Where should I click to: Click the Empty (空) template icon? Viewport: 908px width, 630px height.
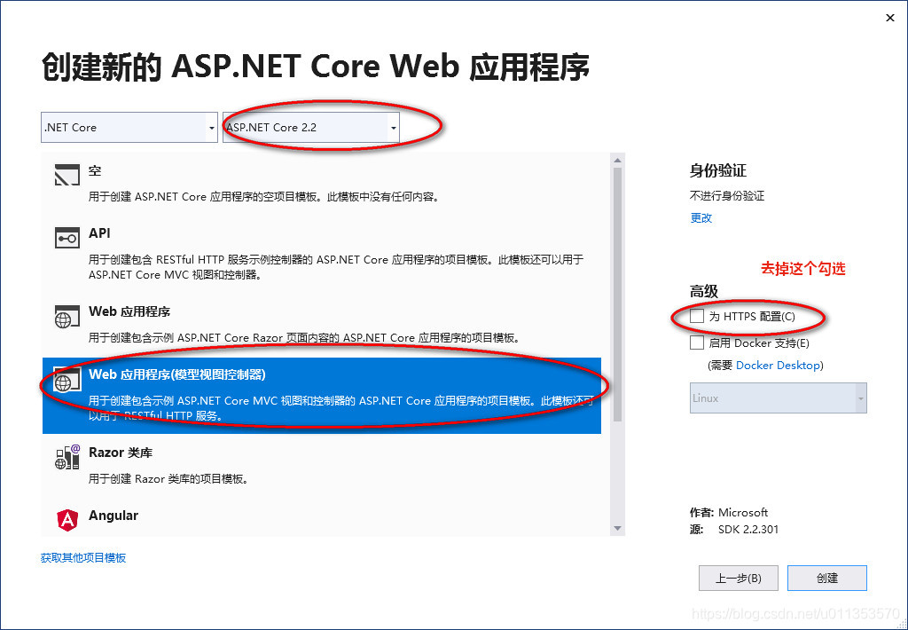point(67,175)
